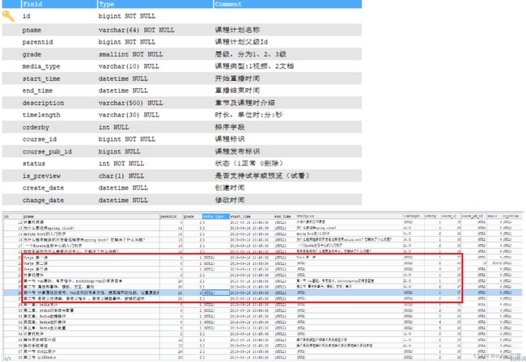The width and height of the screenshot is (526, 362).
Task: Select grid row '第一节 NoSQL简介'
Action: 263,351
